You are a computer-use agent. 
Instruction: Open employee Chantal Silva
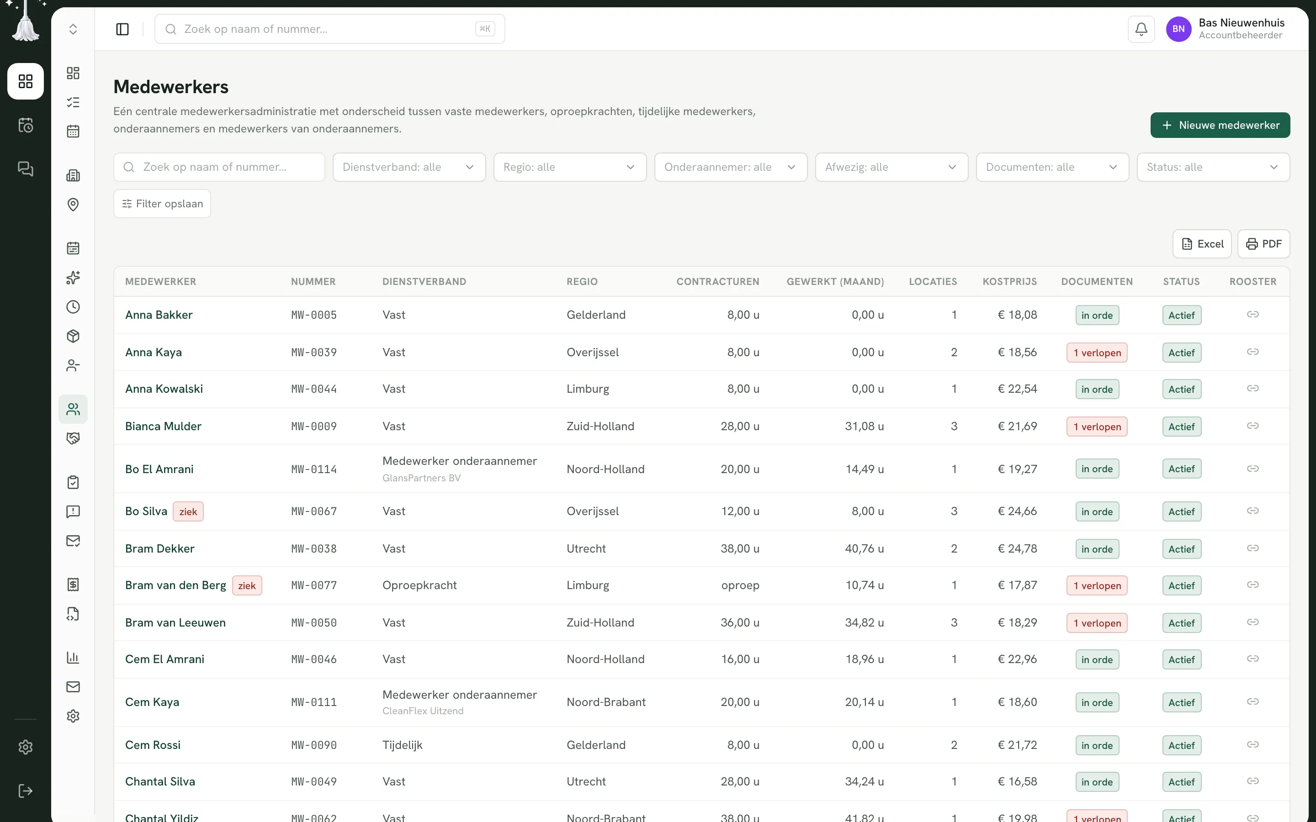coord(160,782)
